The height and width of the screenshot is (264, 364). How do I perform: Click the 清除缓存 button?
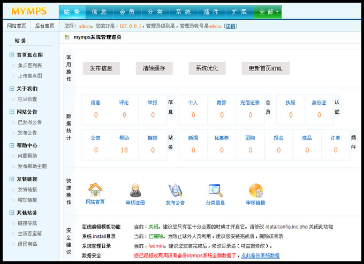point(154,68)
